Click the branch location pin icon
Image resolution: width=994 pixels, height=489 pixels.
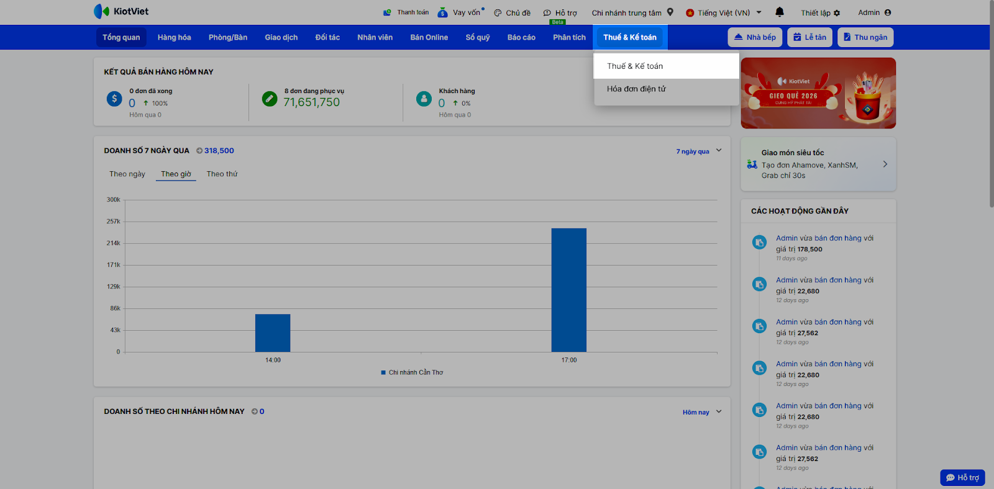tap(670, 12)
